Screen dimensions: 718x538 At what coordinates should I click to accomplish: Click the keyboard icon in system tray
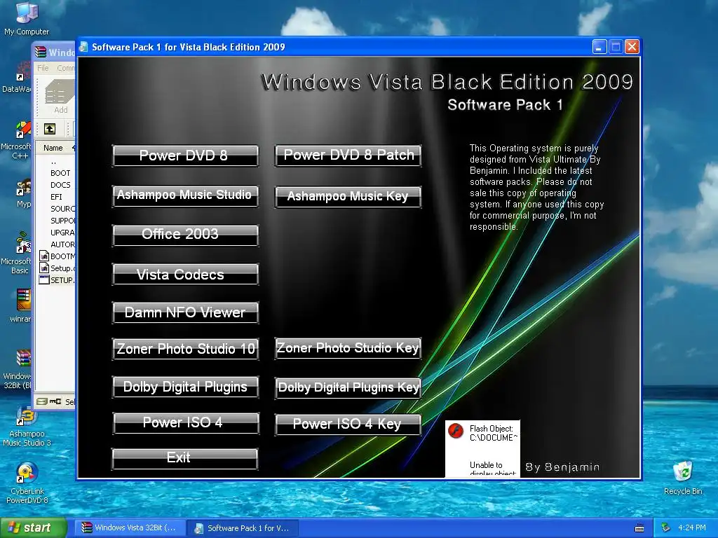(639, 528)
